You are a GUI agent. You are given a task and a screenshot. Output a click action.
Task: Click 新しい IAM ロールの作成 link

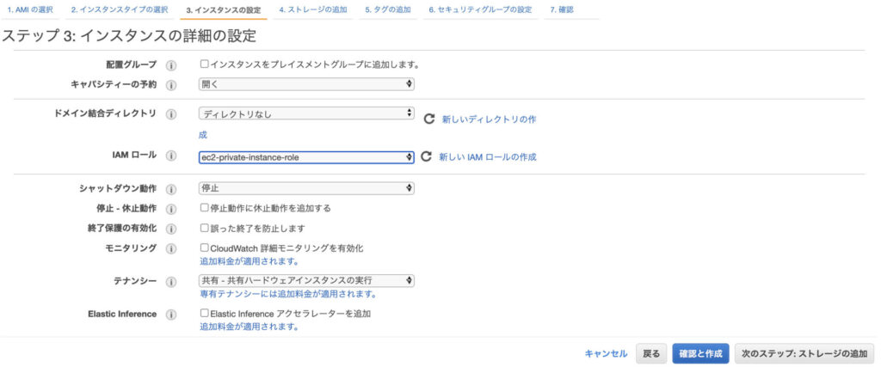coord(488,157)
